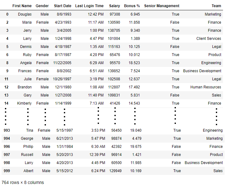Click the Senior Management column header

point(162,6)
